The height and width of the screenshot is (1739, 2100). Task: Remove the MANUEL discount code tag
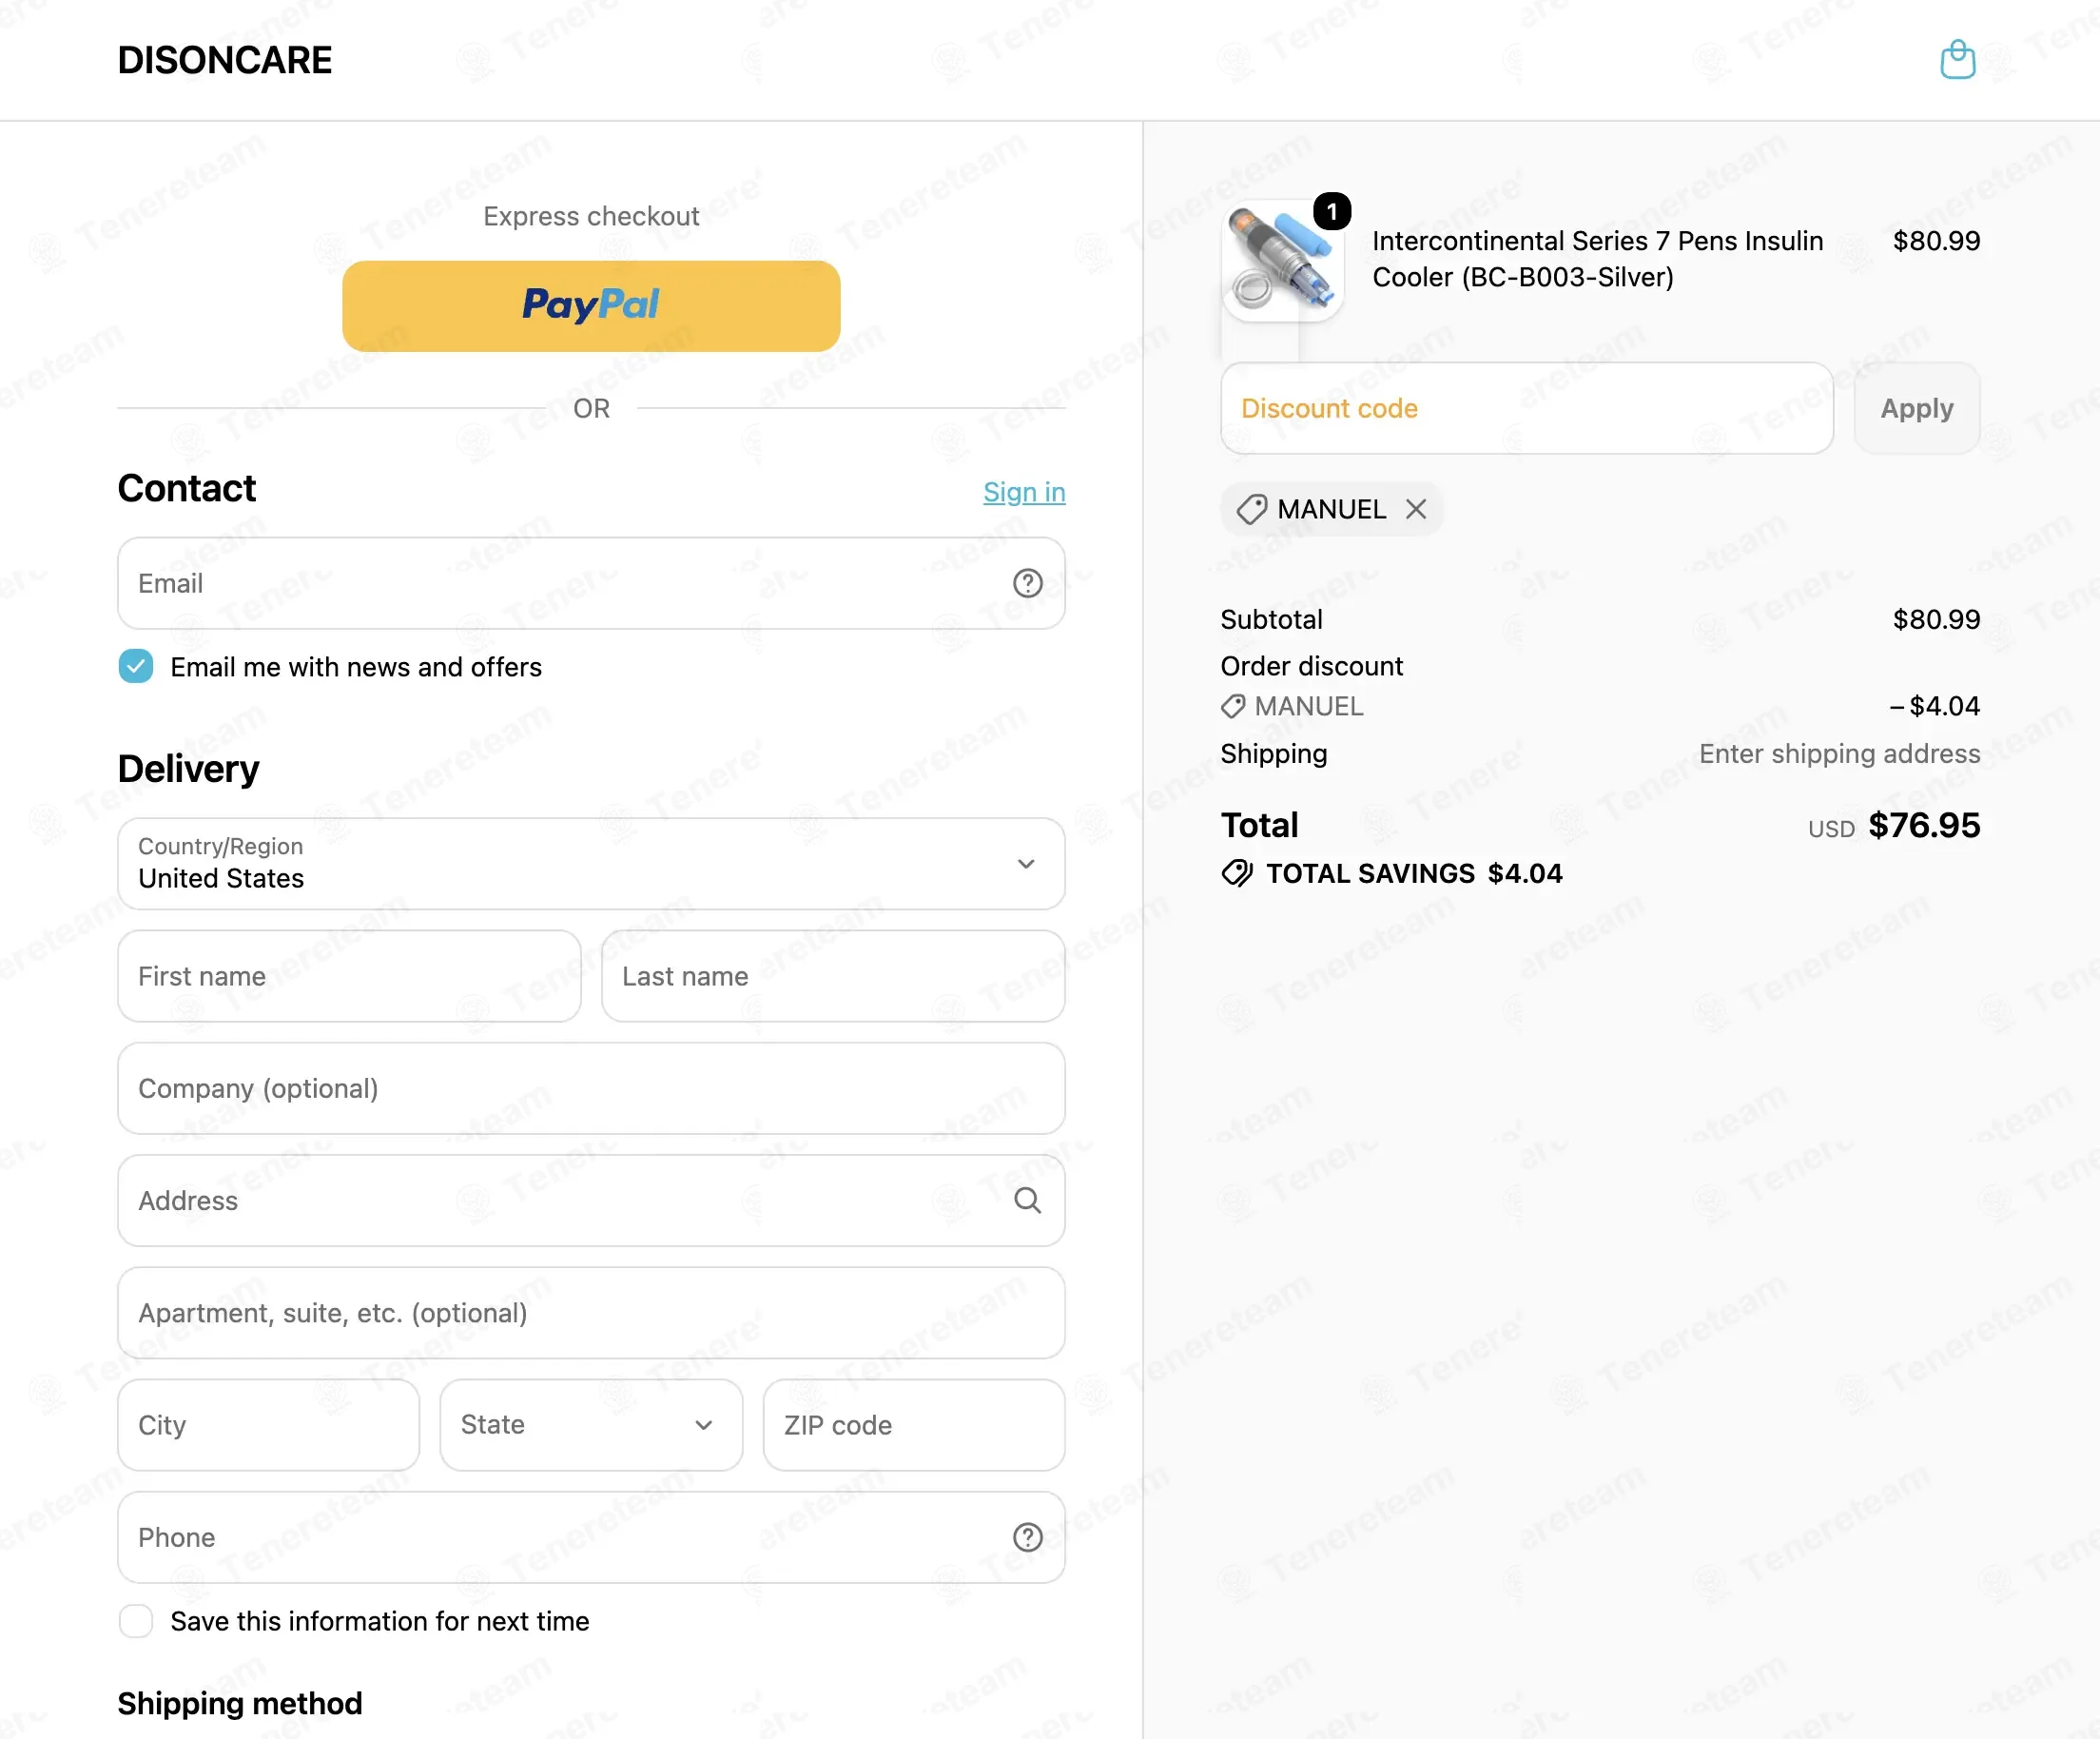pos(1415,509)
